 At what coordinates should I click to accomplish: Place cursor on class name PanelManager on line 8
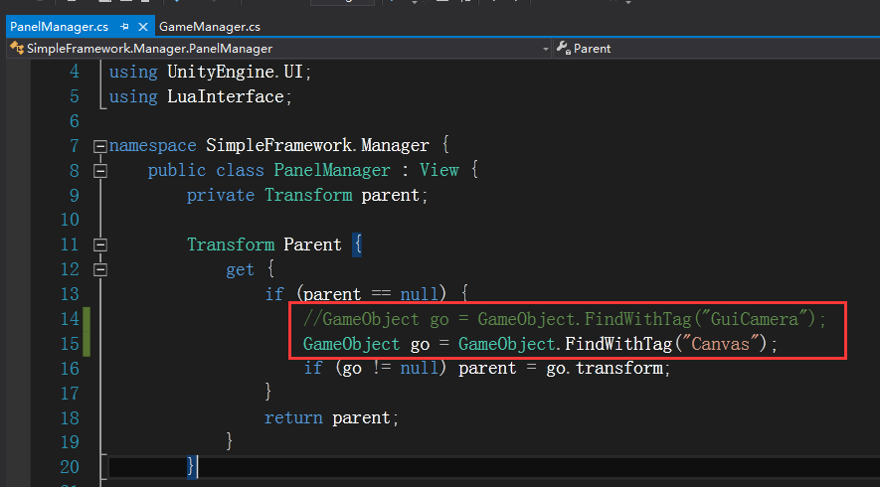click(x=332, y=171)
